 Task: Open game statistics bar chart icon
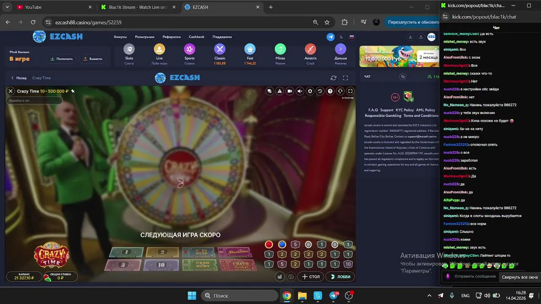click(280, 277)
